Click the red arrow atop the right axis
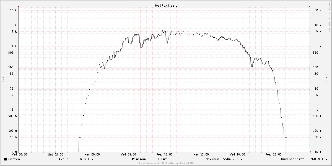The height and width of the screenshot is (166, 332). [310, 6]
